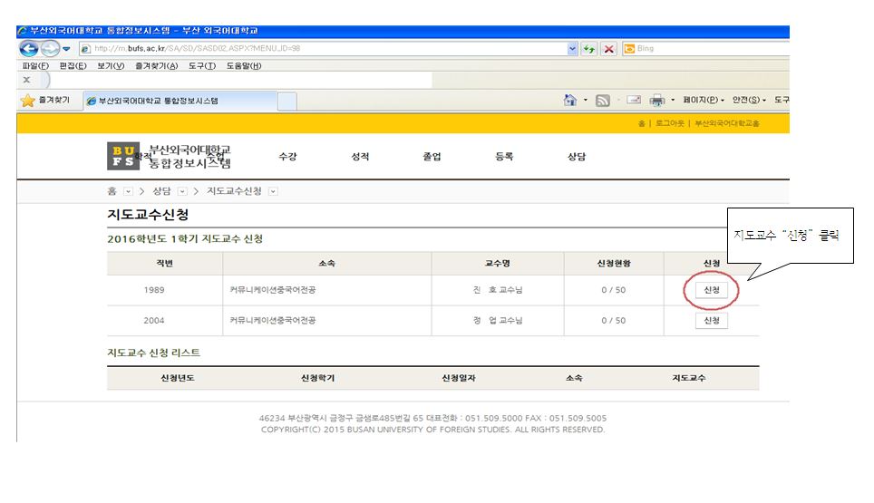Click the browser back arrow button
This screenshot has width=874, height=503.
pyautogui.click(x=27, y=48)
